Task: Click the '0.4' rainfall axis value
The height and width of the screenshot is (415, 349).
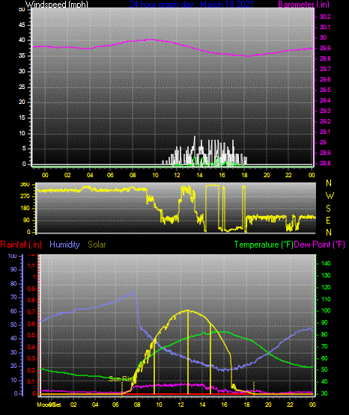Action: pos(31,347)
